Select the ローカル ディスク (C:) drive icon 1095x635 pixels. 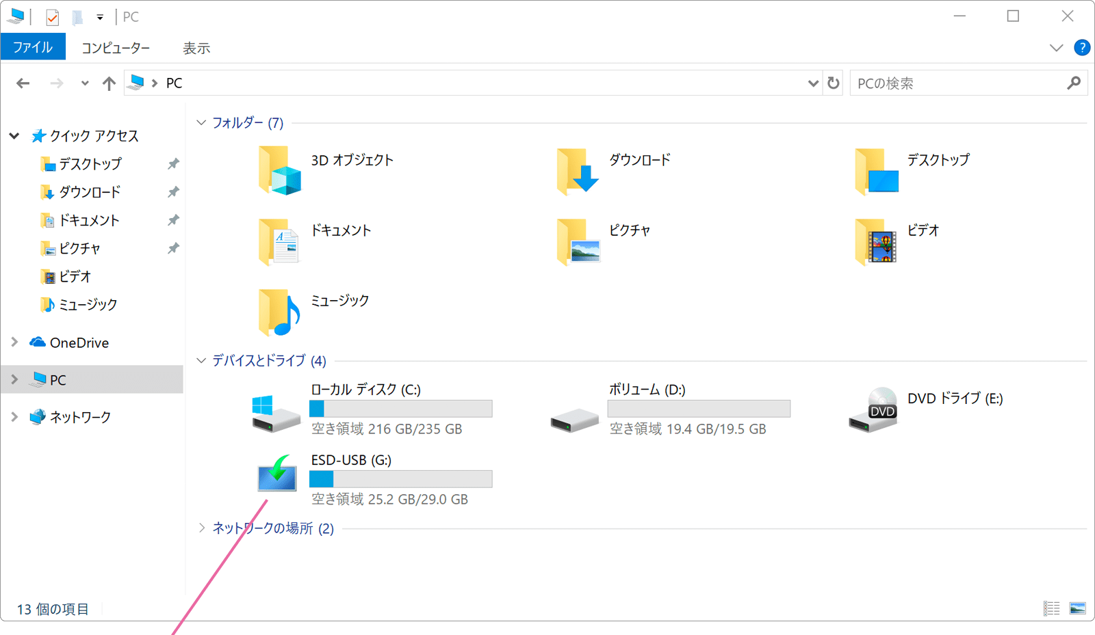pos(276,413)
